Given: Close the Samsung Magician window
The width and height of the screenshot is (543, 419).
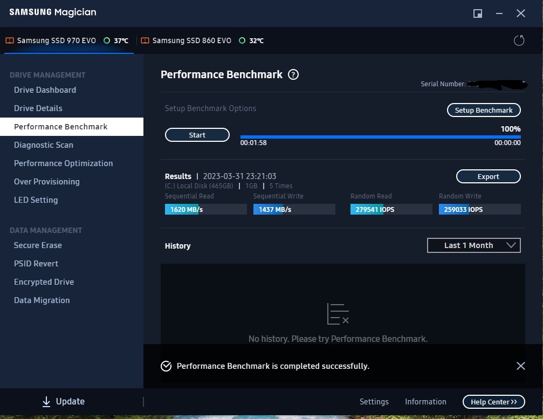Looking at the screenshot, I should pos(520,13).
